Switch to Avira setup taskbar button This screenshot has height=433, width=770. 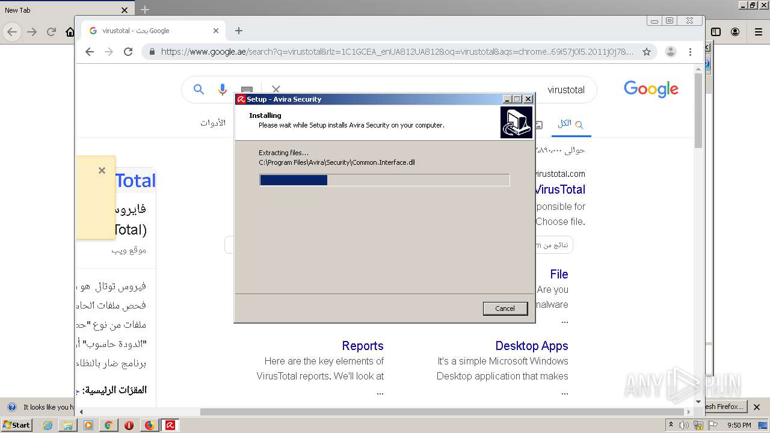(170, 425)
